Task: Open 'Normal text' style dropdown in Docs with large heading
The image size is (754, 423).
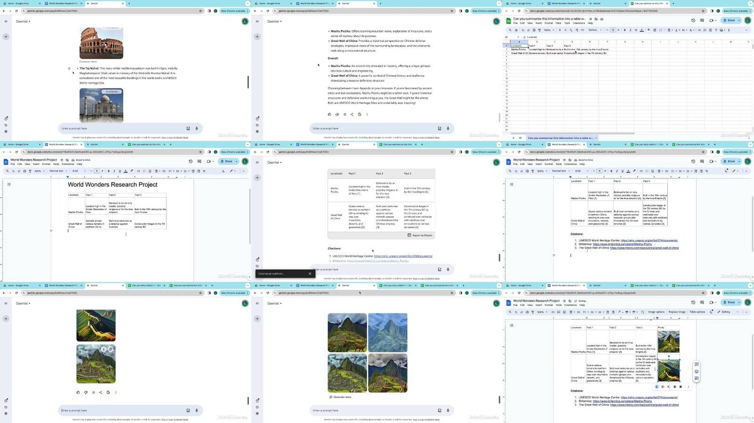Action: click(x=58, y=171)
